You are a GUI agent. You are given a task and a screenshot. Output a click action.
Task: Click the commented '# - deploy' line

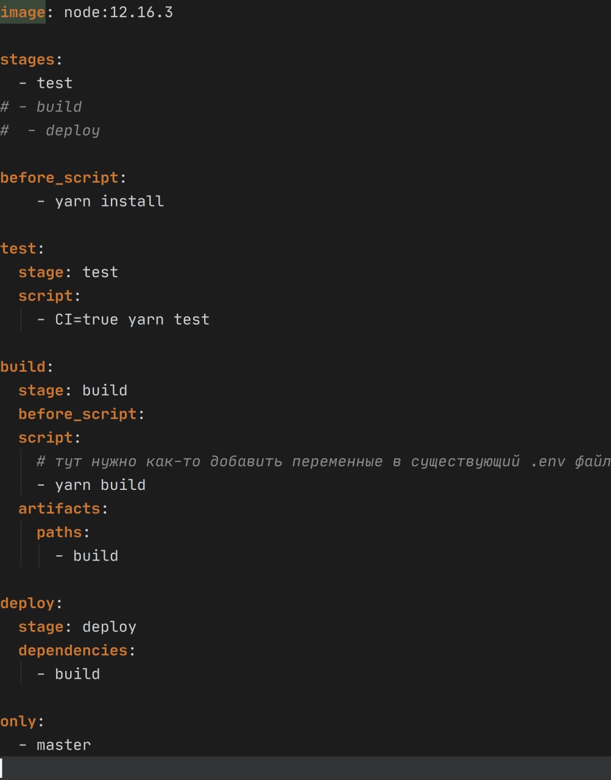50,130
